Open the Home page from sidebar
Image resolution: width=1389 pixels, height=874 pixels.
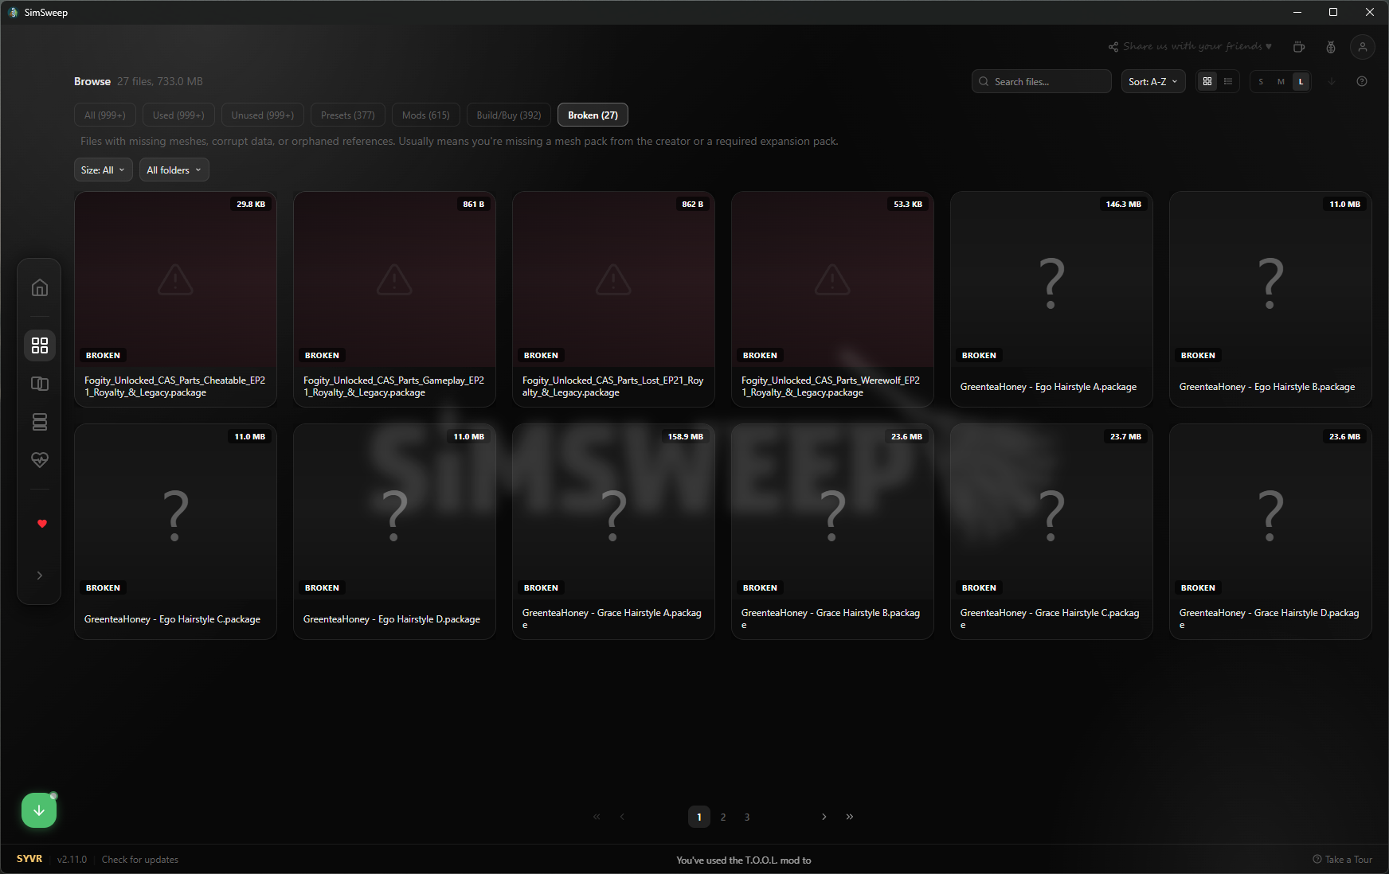(x=40, y=287)
